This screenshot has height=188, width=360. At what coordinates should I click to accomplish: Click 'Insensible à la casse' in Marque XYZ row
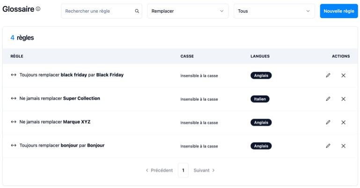coord(199,123)
